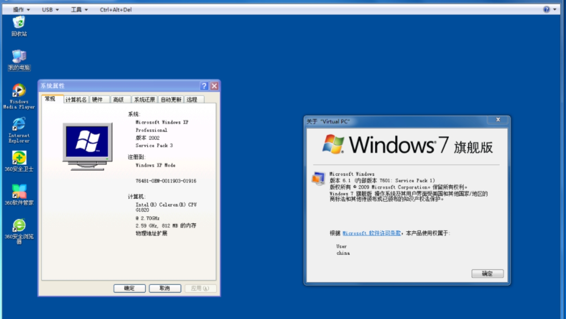Click the question mark button in 系统属性 title bar

click(204, 86)
